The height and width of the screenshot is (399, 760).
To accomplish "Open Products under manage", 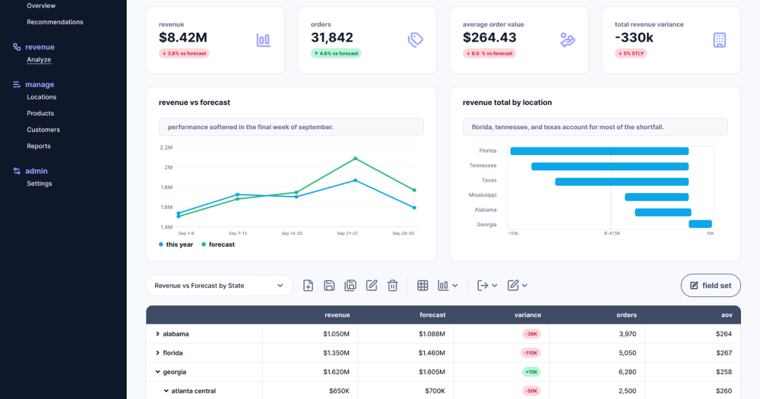I will [x=41, y=113].
